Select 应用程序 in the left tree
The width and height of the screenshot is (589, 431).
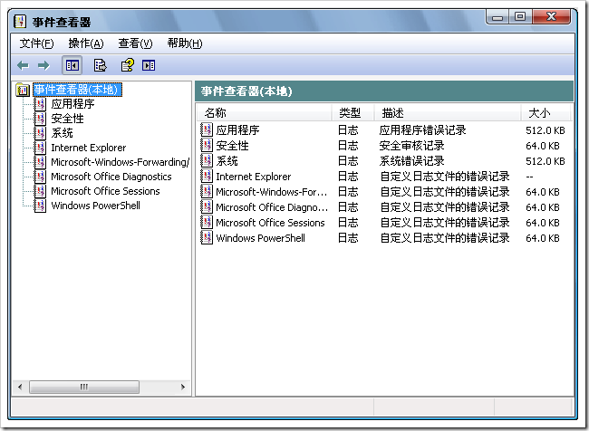72,104
